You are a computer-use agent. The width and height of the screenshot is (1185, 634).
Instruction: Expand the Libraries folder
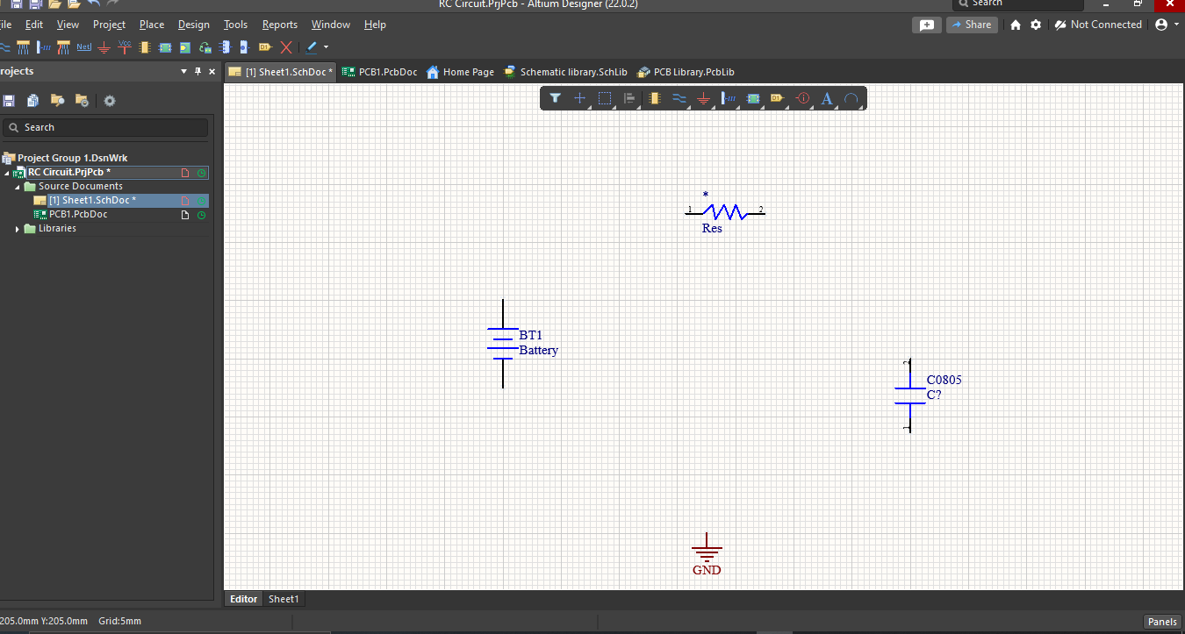click(x=16, y=228)
